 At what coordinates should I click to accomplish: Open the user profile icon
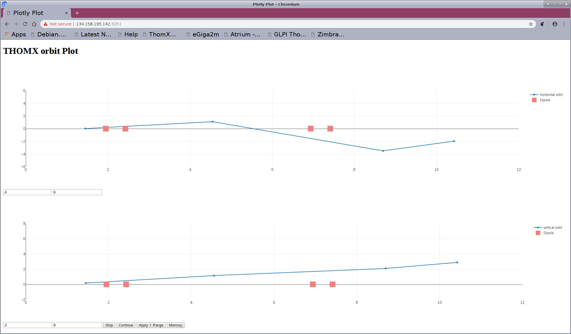click(555, 24)
